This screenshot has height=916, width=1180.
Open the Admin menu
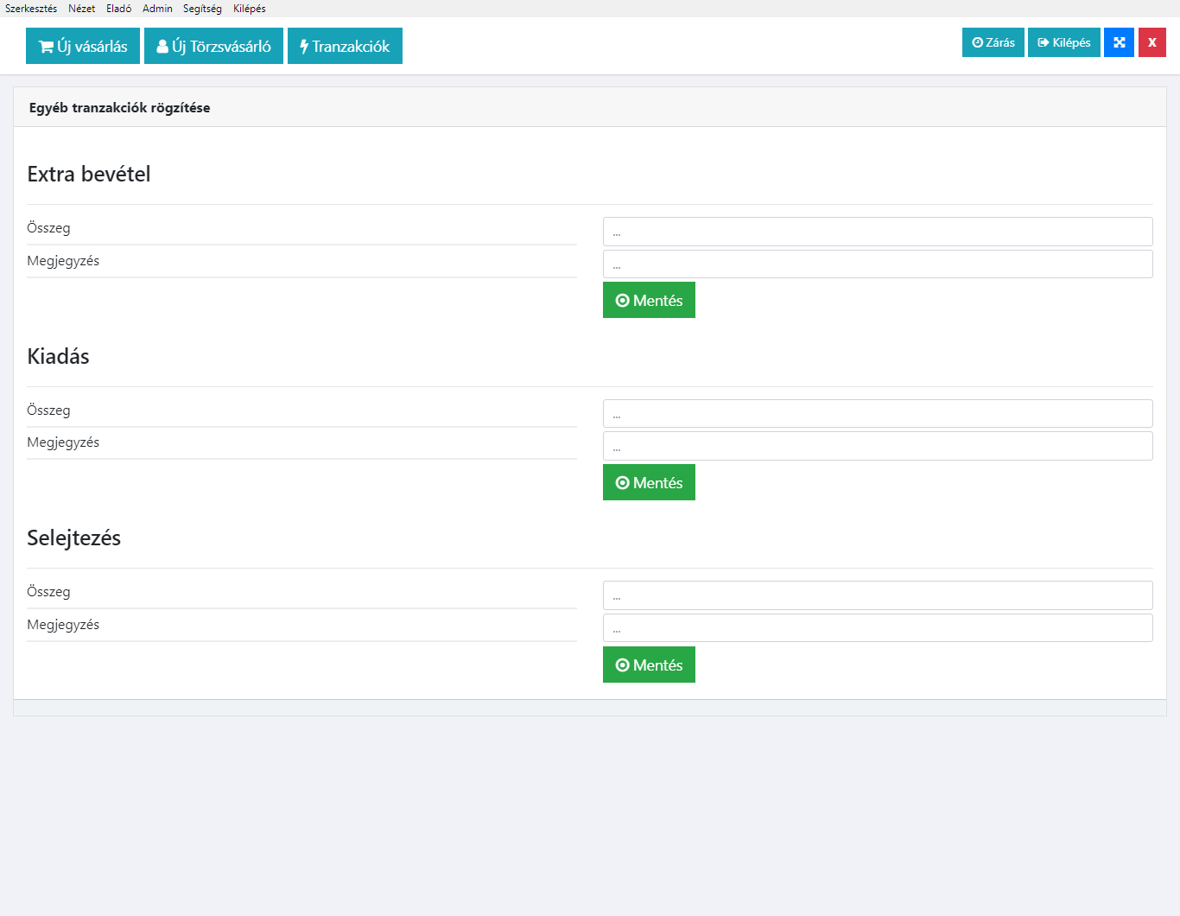(157, 9)
